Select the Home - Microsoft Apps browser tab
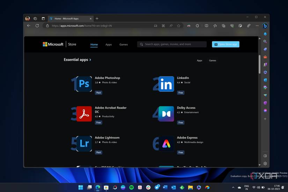Screen dimensions: 288x192 point(71,19)
